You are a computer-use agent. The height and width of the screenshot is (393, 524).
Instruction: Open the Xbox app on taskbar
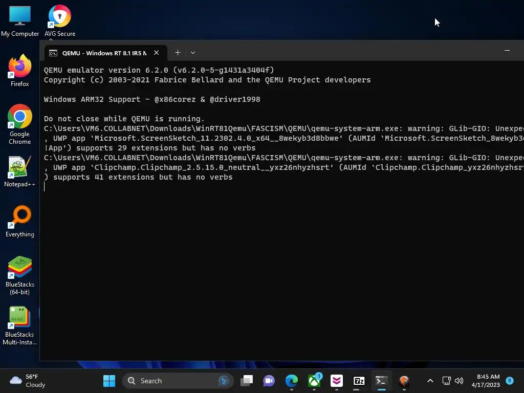click(314, 381)
